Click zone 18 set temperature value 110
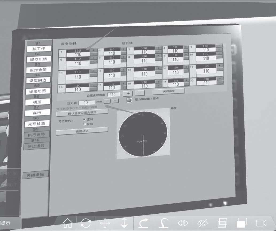Image resolution: width=276 pixels, height=231 pixels. (x=145, y=86)
